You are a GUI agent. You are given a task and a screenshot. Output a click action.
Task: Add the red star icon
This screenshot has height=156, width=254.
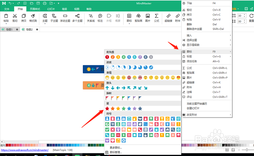point(107,109)
